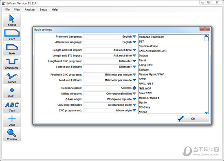Select LinuxCNC in the controller list
224x161 pixels.
(145, 93)
